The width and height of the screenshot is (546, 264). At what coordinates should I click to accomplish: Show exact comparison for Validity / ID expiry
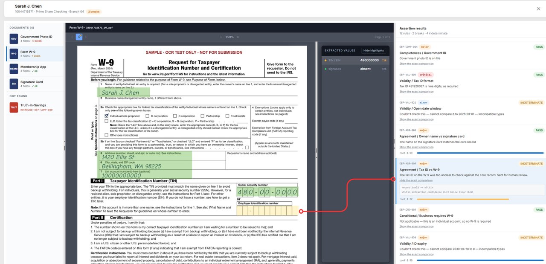(x=416, y=254)
